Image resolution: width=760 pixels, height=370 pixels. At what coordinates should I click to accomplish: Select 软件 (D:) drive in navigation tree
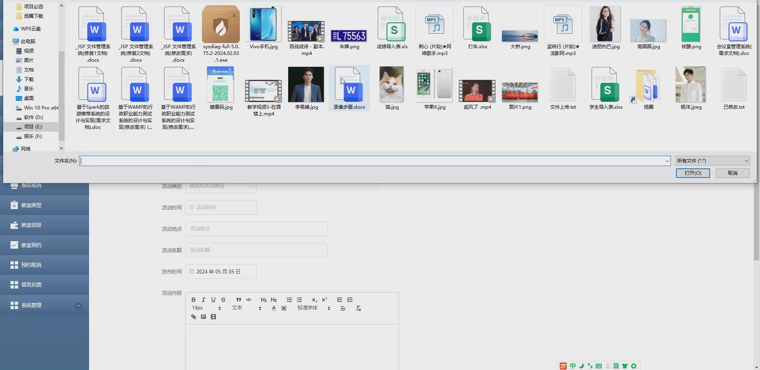(33, 117)
